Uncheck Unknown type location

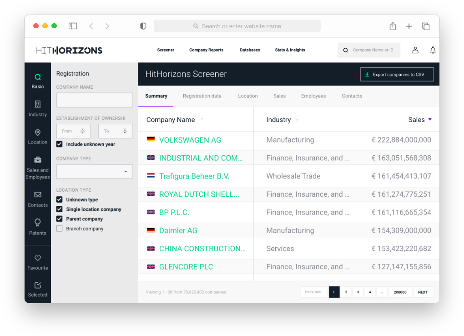[x=60, y=199]
